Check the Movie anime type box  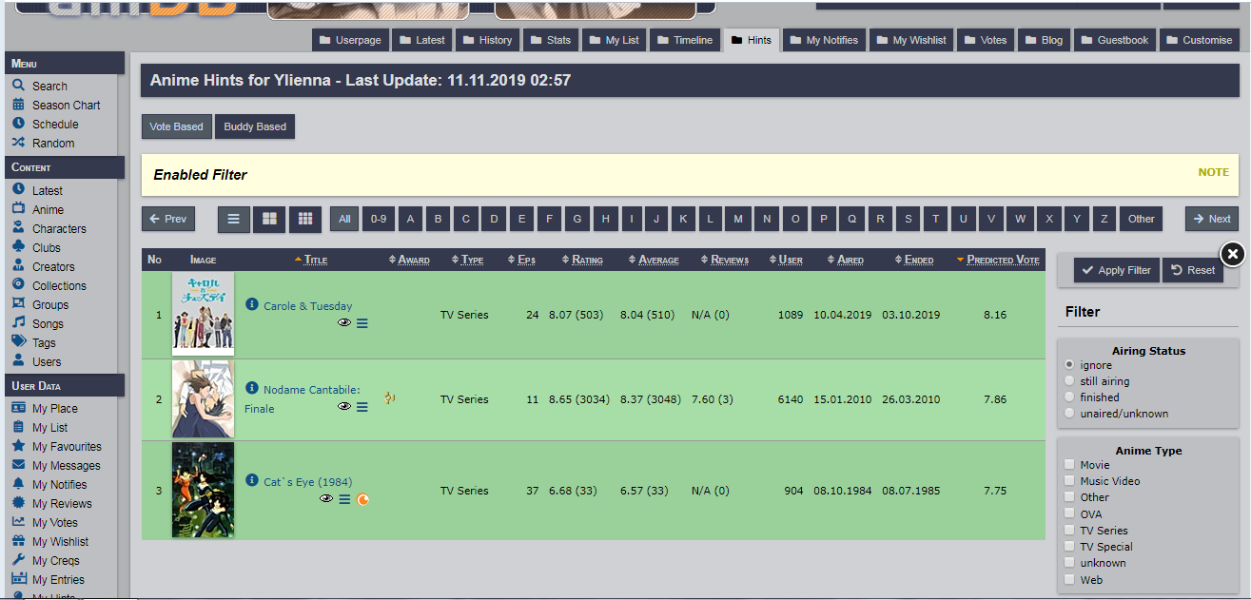1070,465
